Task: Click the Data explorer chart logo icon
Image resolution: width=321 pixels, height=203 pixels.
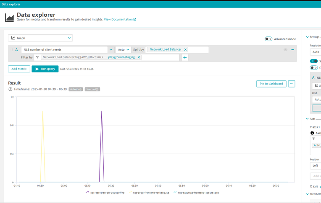Action: [9, 18]
